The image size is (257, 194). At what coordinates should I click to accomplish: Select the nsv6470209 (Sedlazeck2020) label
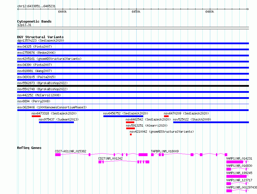pos(186,113)
